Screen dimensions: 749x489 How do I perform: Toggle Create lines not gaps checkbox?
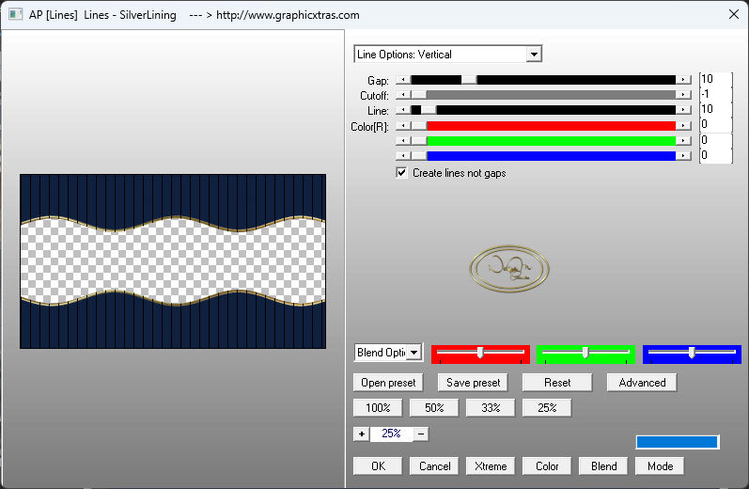(402, 173)
